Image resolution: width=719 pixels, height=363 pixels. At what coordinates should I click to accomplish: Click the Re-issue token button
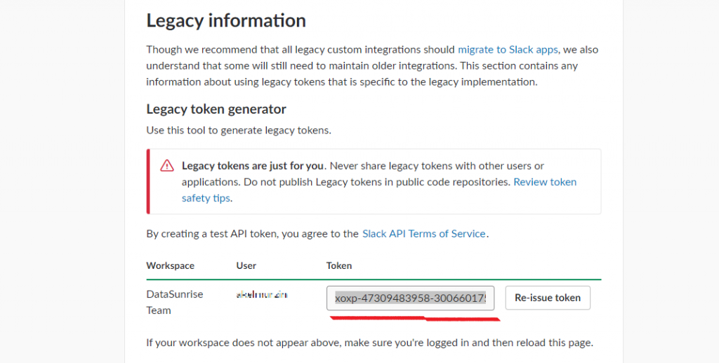pyautogui.click(x=548, y=298)
